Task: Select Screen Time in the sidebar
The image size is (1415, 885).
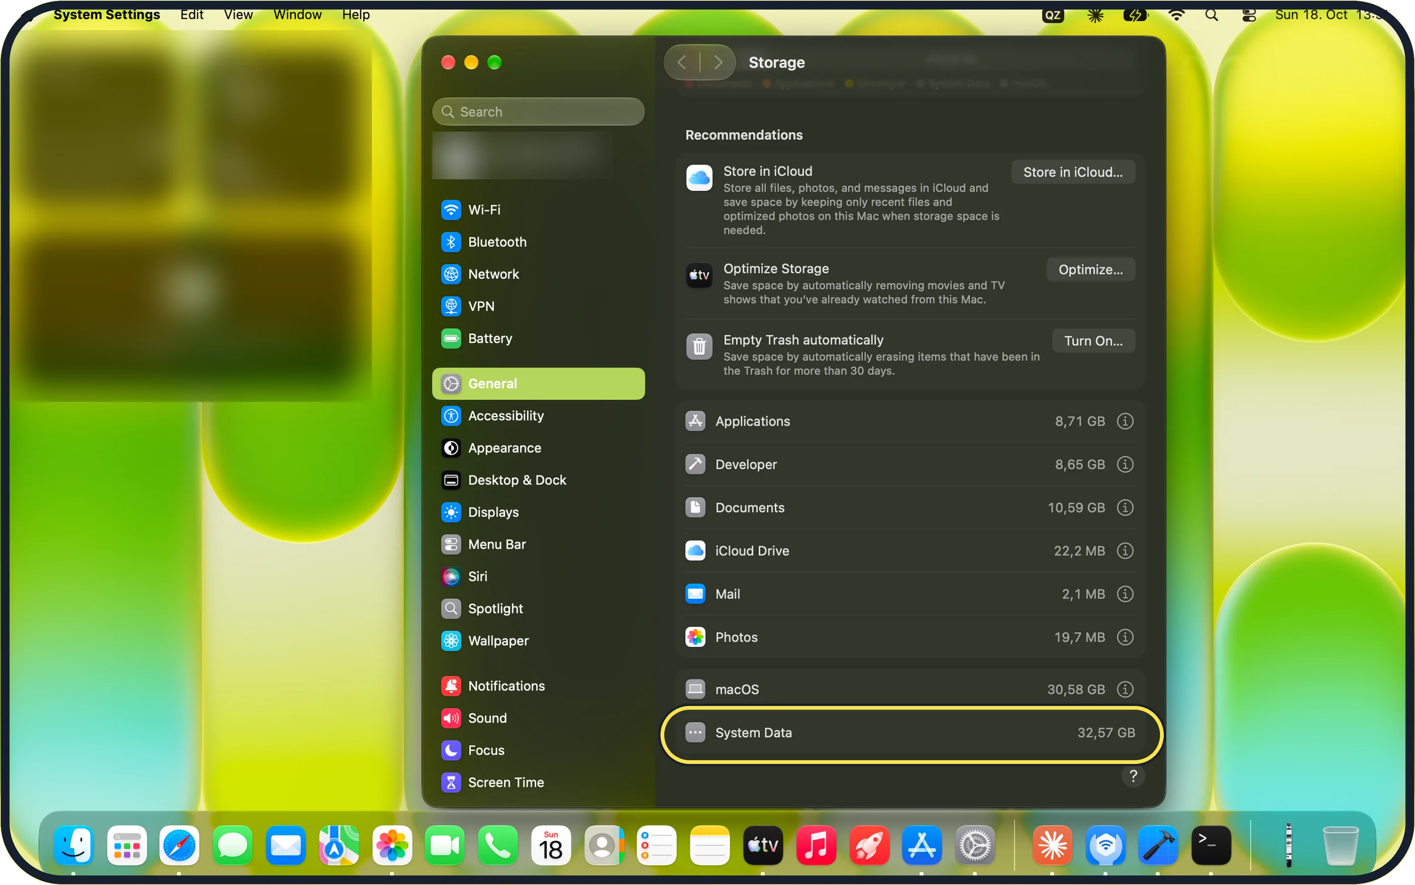Action: [538, 783]
